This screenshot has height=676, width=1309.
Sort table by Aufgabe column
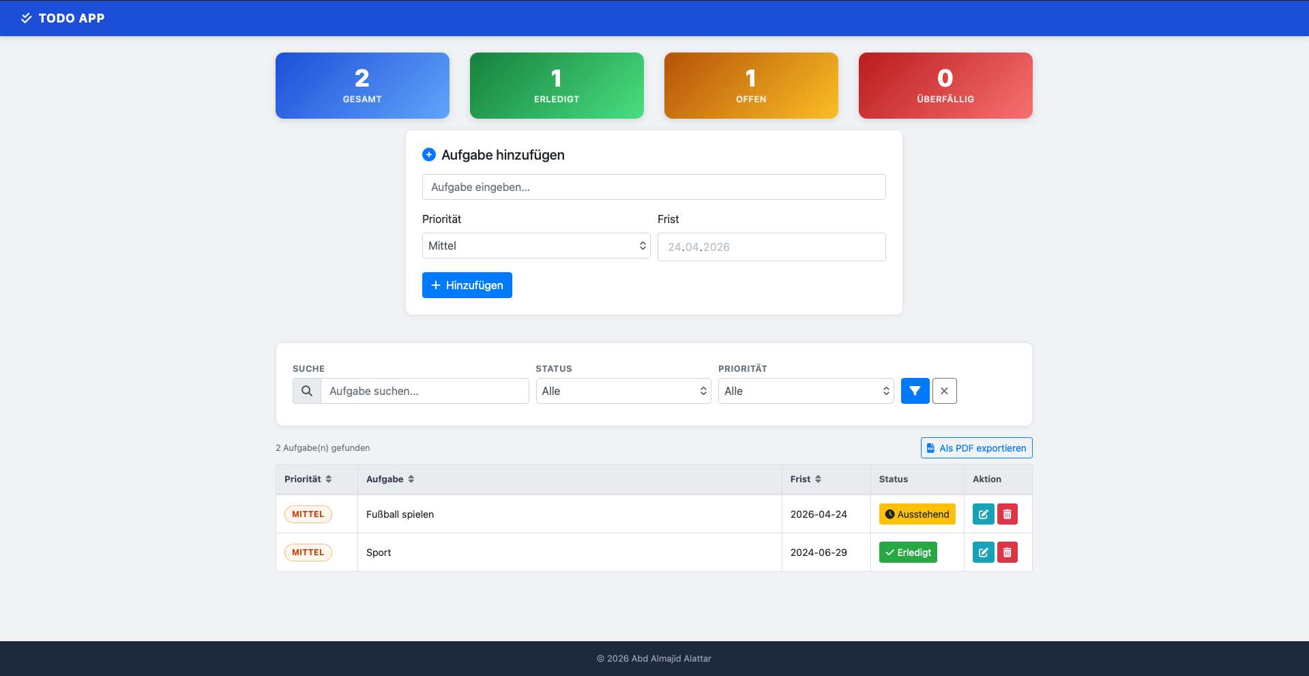coord(390,480)
